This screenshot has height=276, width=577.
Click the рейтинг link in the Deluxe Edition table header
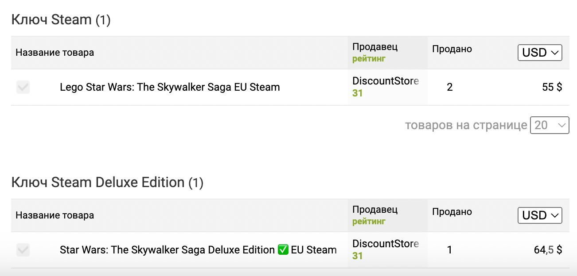coord(369,221)
